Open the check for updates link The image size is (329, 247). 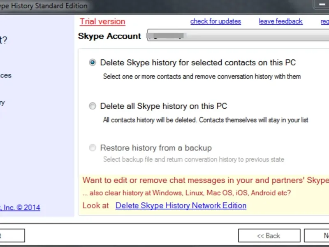pyautogui.click(x=215, y=21)
